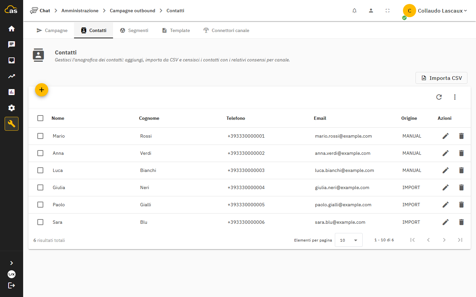This screenshot has height=297, width=476.
Task: Check the Mario Rossi row checkbox
Action: (x=40, y=136)
